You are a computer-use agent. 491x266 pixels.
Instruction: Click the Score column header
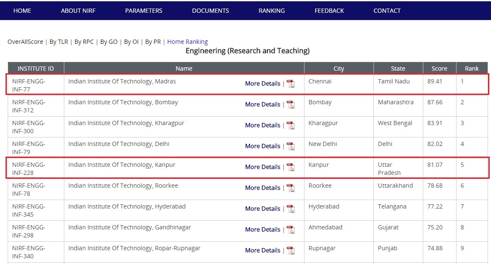(x=439, y=69)
